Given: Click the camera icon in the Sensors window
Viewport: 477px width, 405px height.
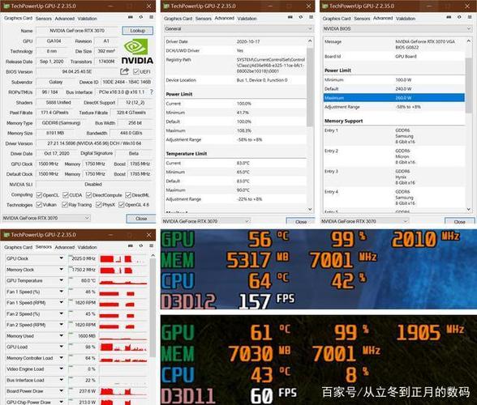Looking at the screenshot, I should 131,245.
